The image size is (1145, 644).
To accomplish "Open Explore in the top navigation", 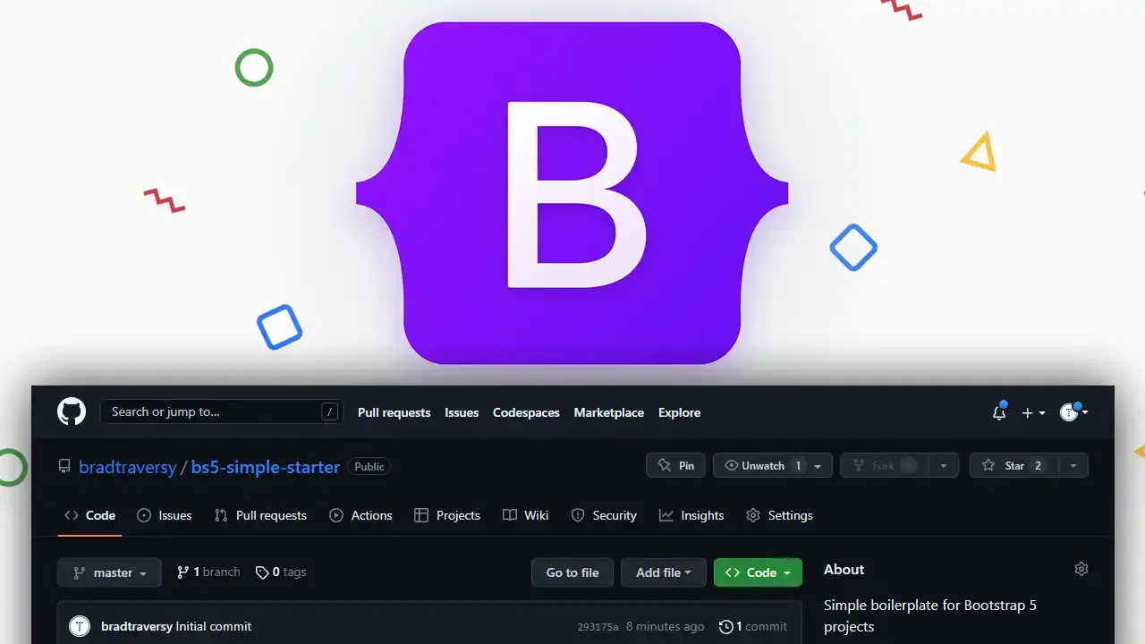I will point(679,413).
